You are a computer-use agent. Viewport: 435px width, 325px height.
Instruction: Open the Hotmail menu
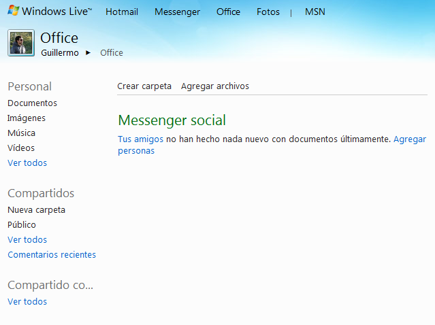point(122,12)
